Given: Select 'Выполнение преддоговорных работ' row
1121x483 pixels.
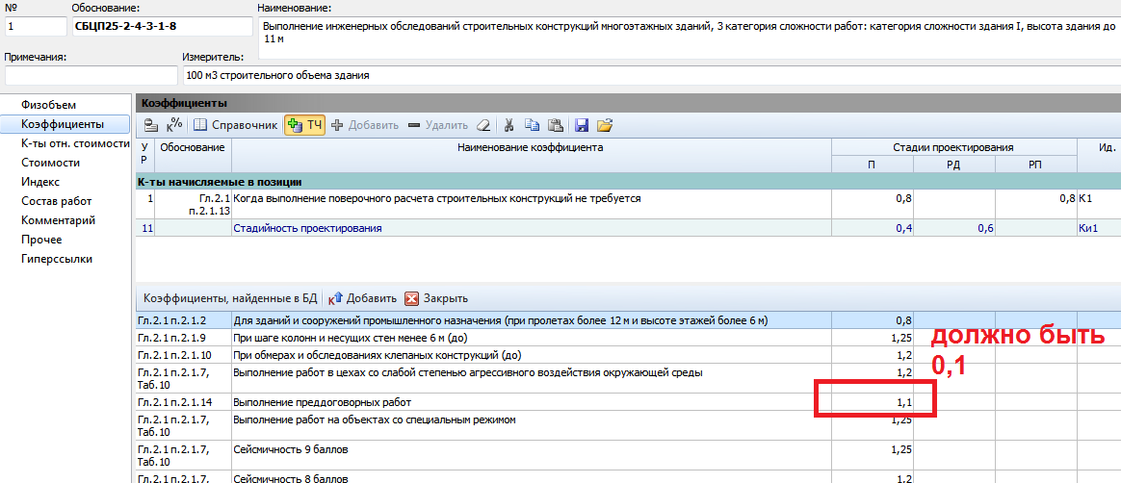Looking at the screenshot, I should (628, 402).
